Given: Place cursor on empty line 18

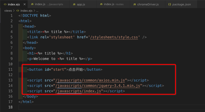Looking at the screenshot, I should [x=77, y=107].
